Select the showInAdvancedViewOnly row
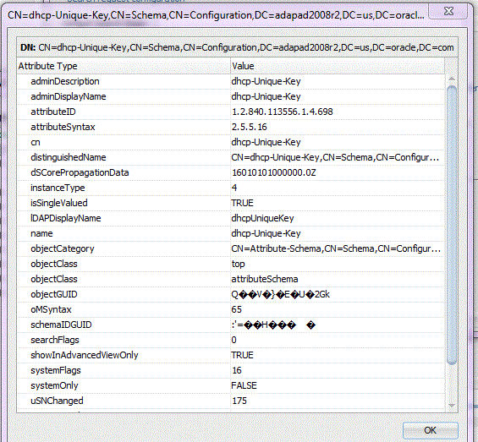The width and height of the screenshot is (478, 442). pyautogui.click(x=231, y=355)
